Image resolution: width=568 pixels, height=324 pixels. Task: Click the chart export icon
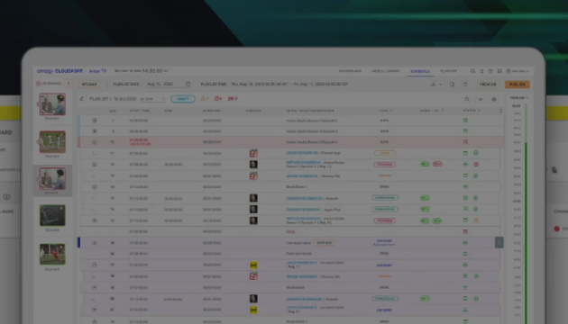point(433,85)
